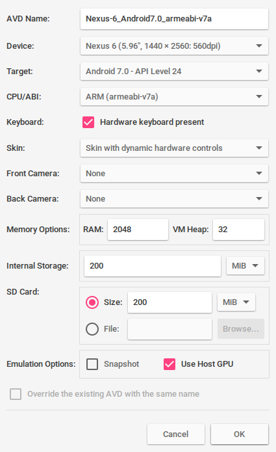Select the SD Card Size radio button
This screenshot has height=452, width=276.
92,302
